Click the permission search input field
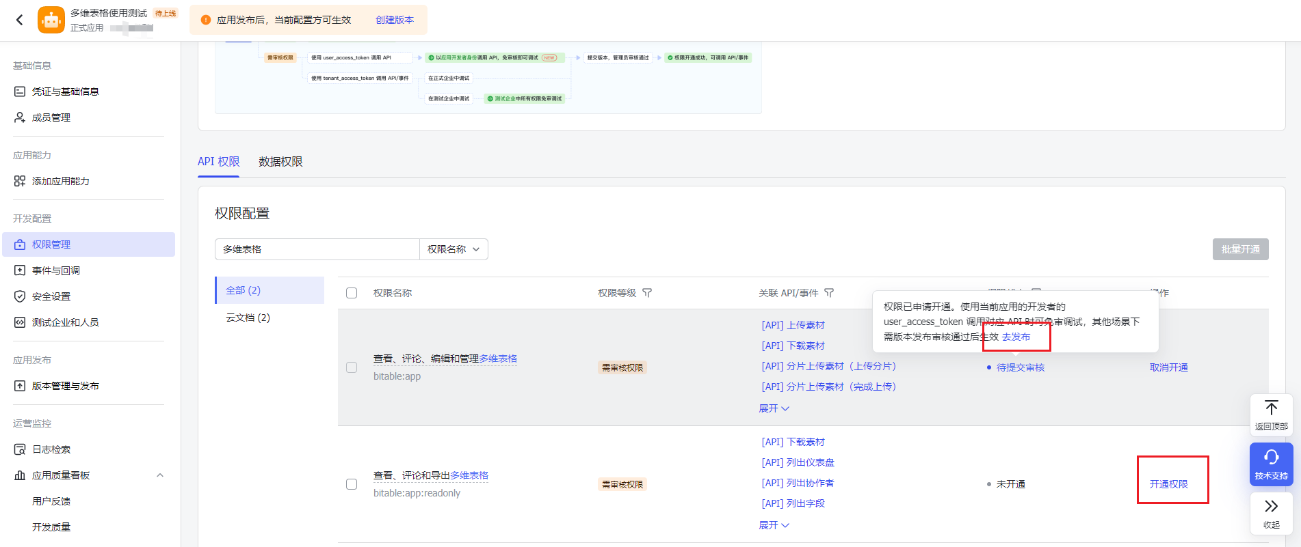1301x547 pixels. 317,249
